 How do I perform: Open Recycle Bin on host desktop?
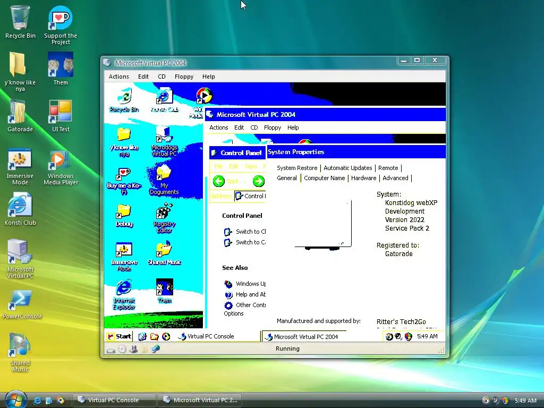(20, 22)
